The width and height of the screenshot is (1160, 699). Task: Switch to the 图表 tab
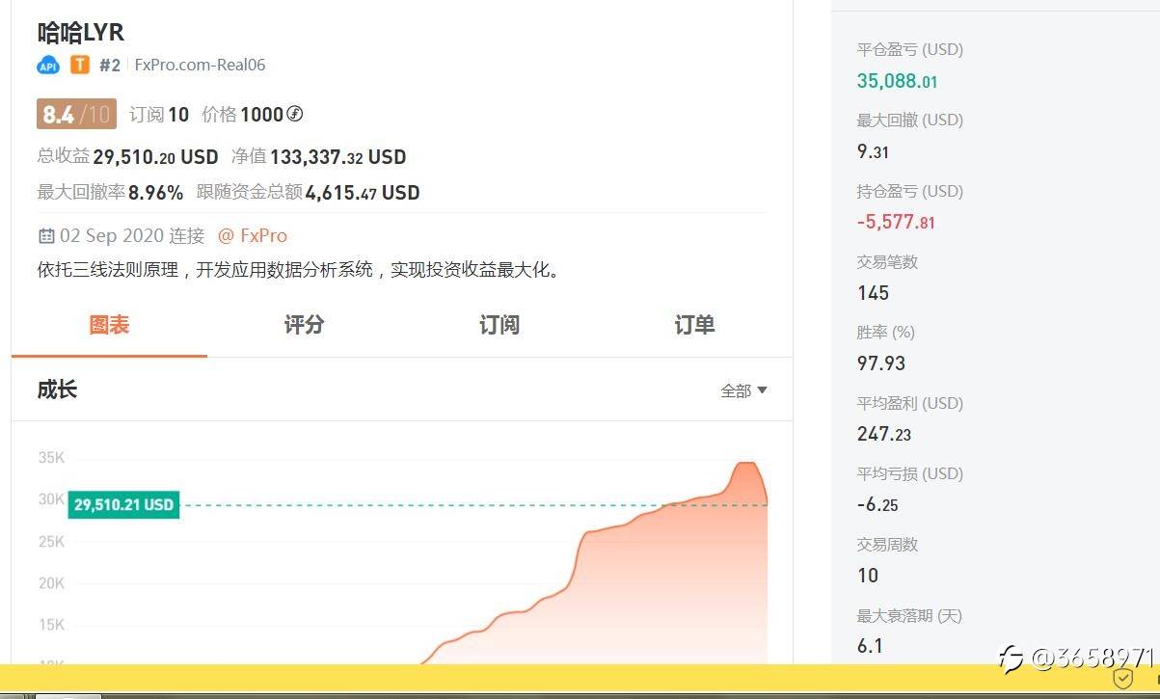pos(109,325)
